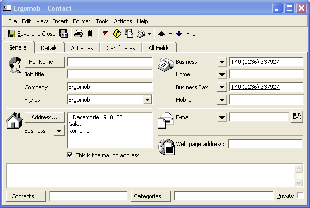Maximize the Ergomob Contact window
The height and width of the screenshot is (208, 310).
coord(289,8)
